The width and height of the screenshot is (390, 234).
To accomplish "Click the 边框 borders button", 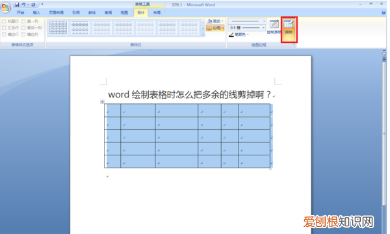I will coord(214,28).
